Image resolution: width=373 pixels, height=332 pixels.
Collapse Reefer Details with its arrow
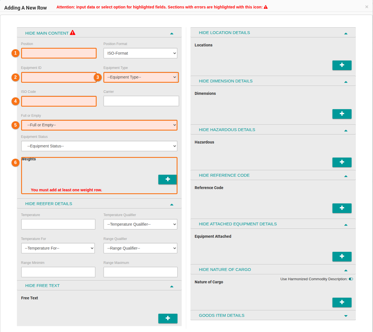[x=172, y=205]
